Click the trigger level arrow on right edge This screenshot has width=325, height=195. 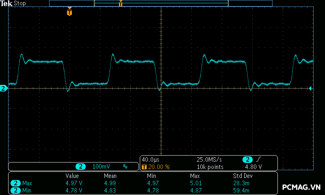click(310, 88)
